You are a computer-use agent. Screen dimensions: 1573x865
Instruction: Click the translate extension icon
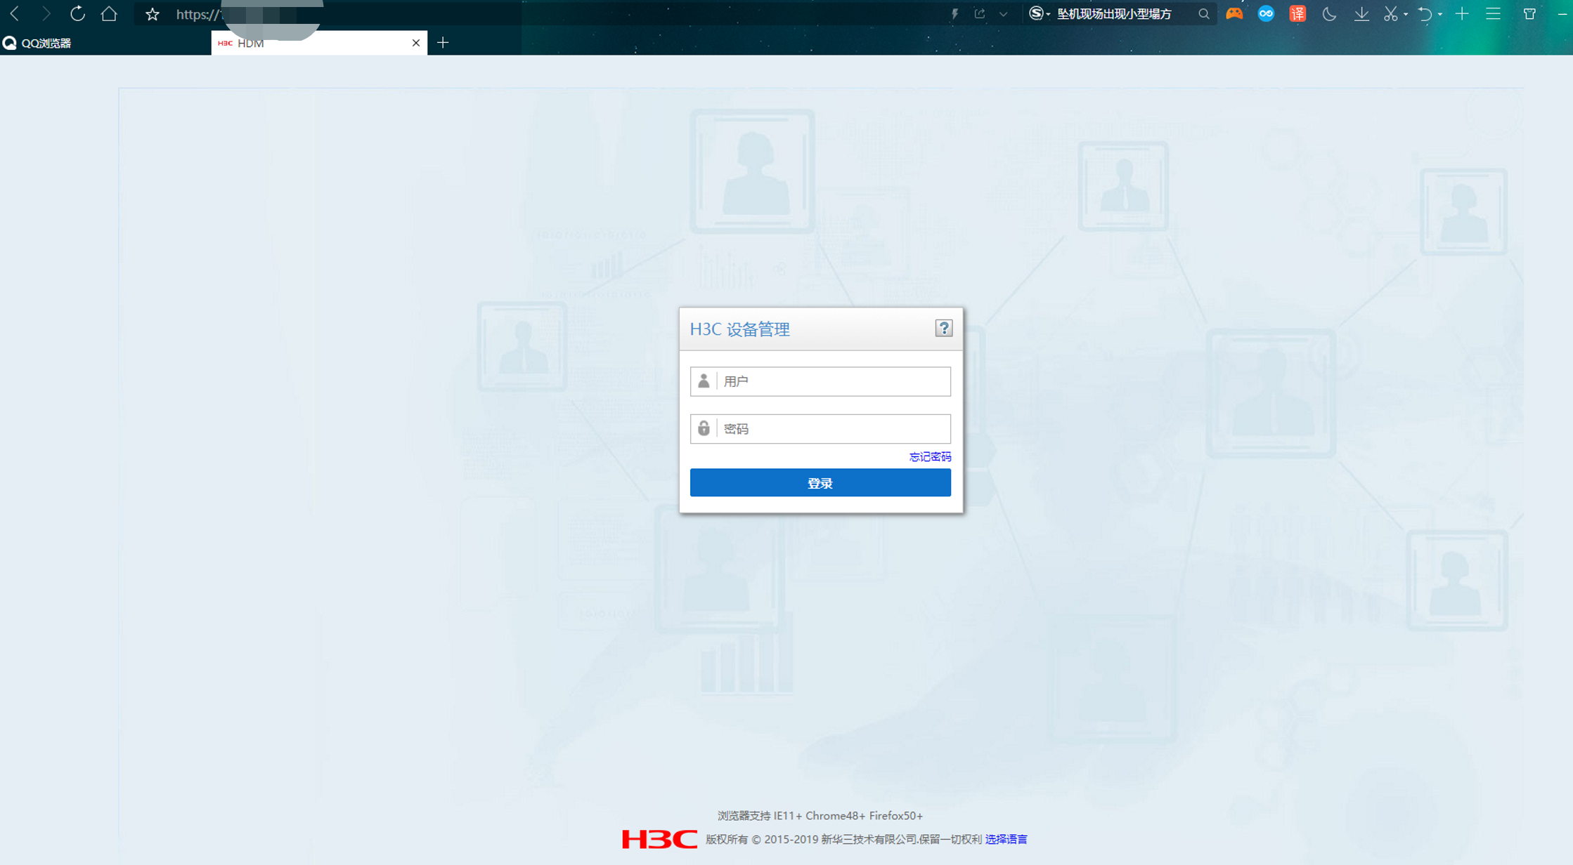tap(1297, 13)
